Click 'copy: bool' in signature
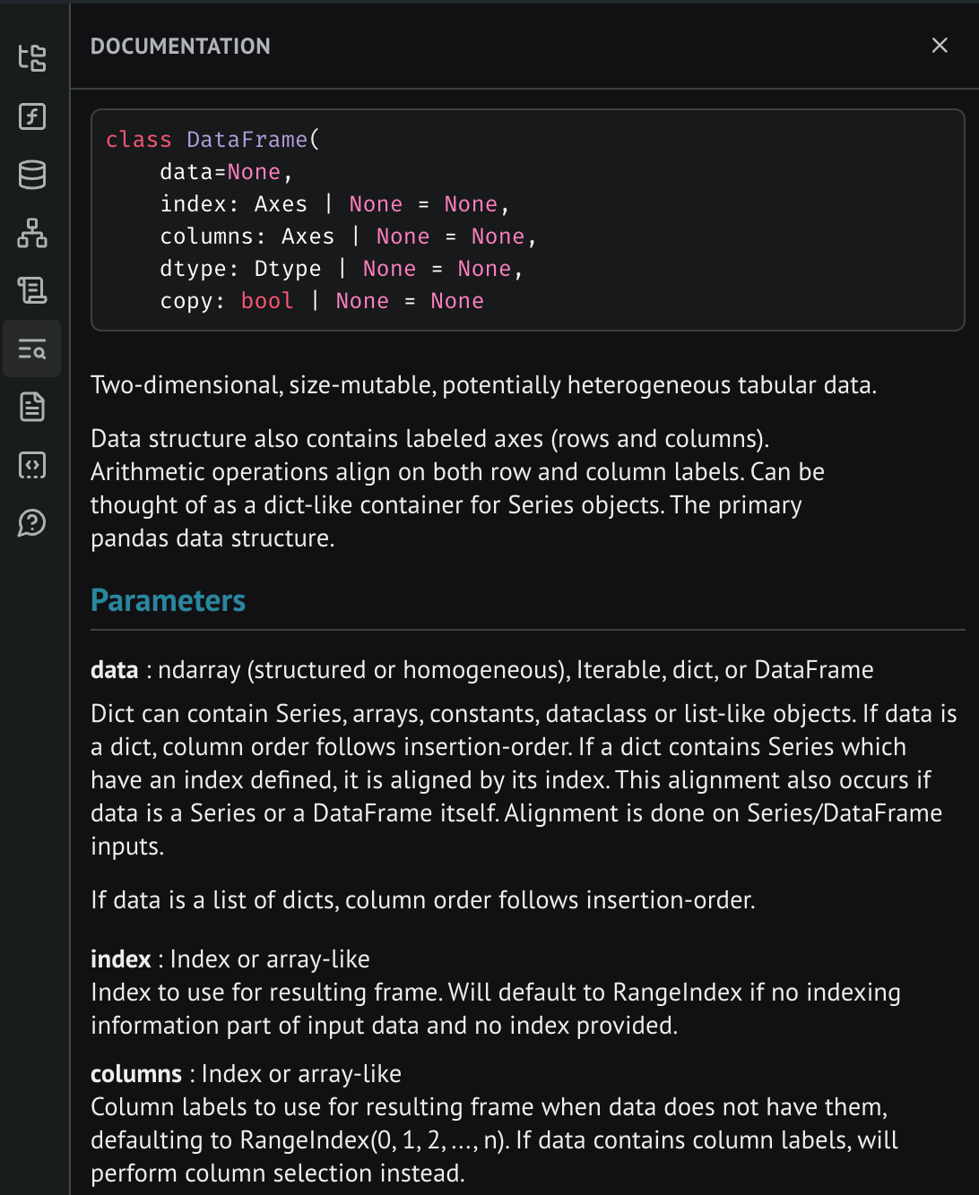The height and width of the screenshot is (1195, 979). 227,301
